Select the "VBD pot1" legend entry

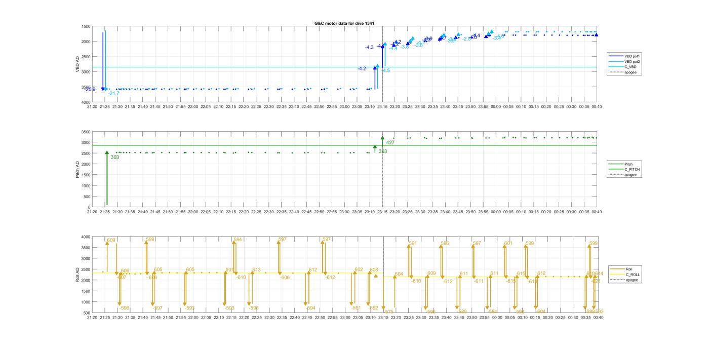coord(633,56)
